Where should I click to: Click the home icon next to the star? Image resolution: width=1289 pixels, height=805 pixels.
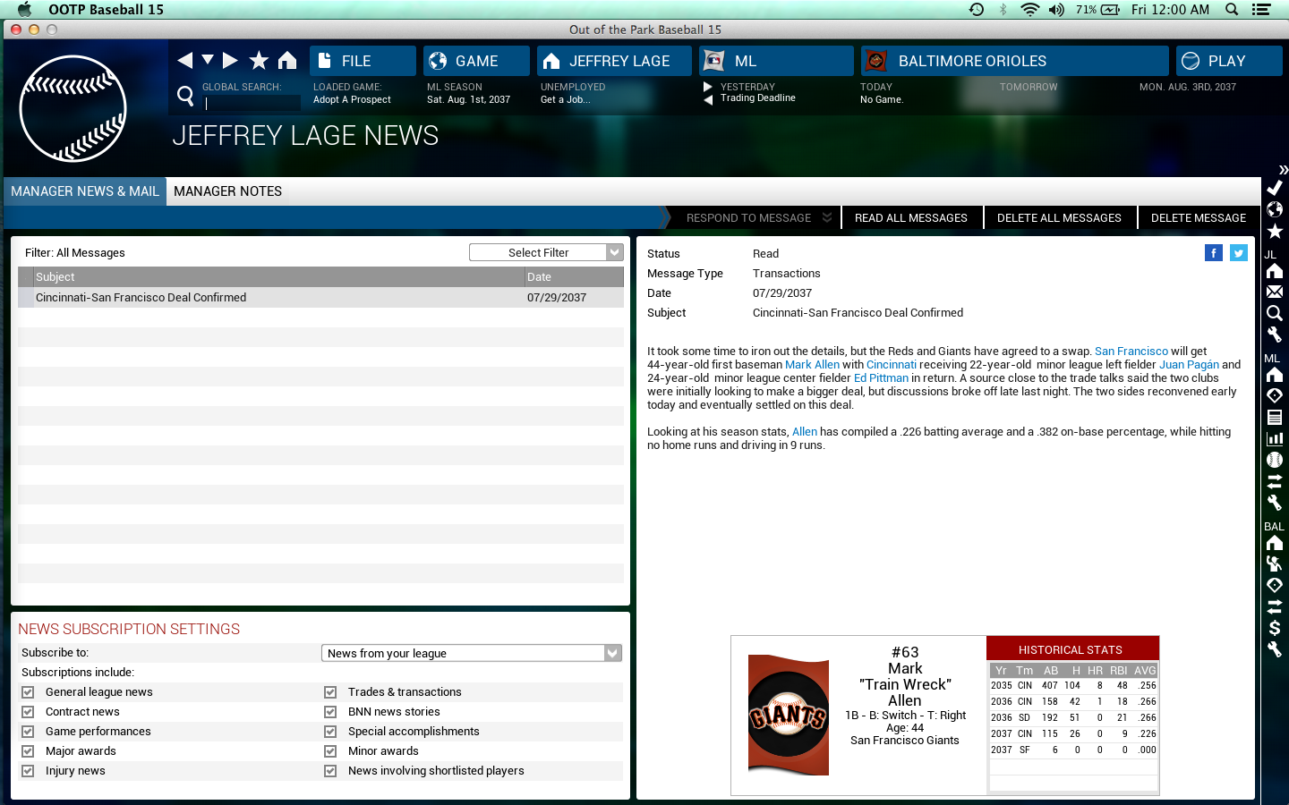[x=287, y=61]
